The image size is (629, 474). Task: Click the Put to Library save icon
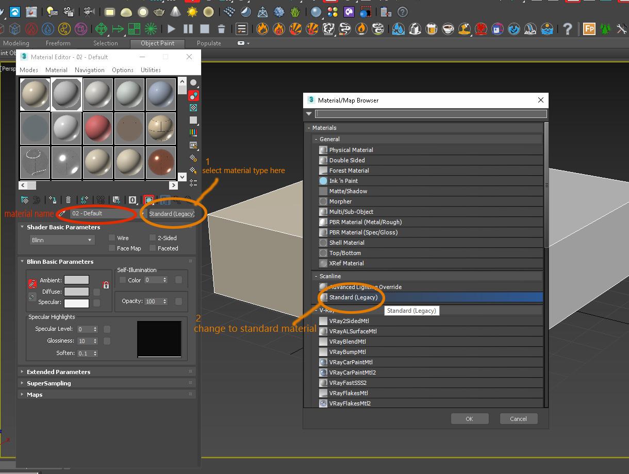coord(116,200)
